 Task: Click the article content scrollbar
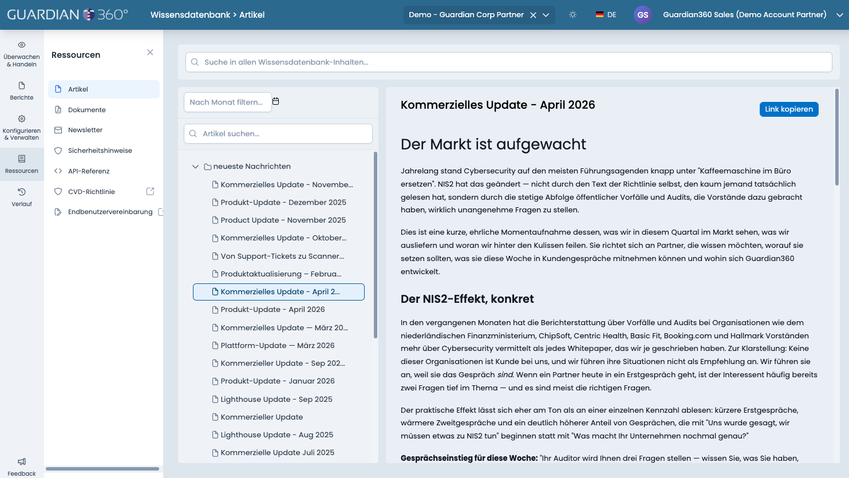(x=836, y=137)
